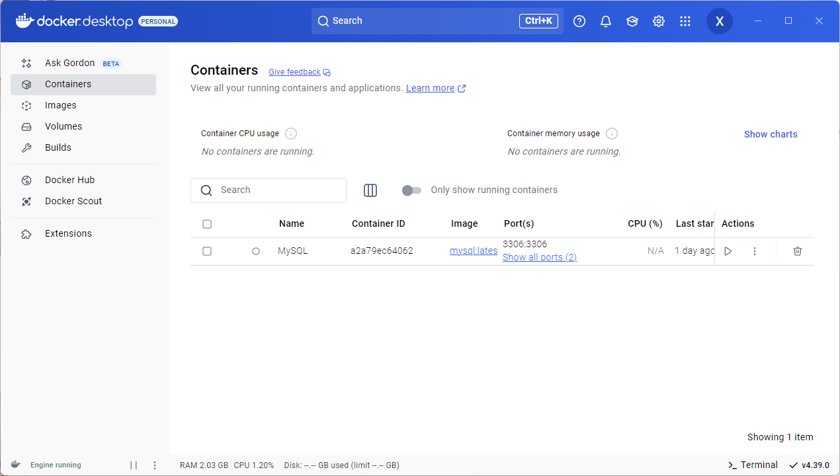Screen dimensions: 840x476
Task: Open the Give feedback link
Action: [x=295, y=71]
